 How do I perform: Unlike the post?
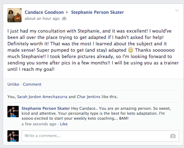(13, 84)
